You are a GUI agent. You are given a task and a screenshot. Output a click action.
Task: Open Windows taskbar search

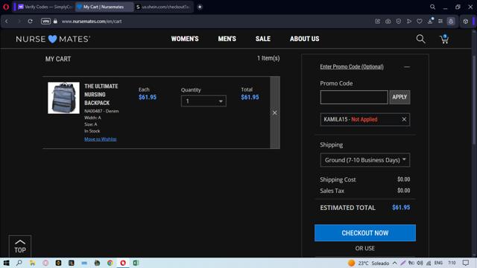click(x=19, y=263)
